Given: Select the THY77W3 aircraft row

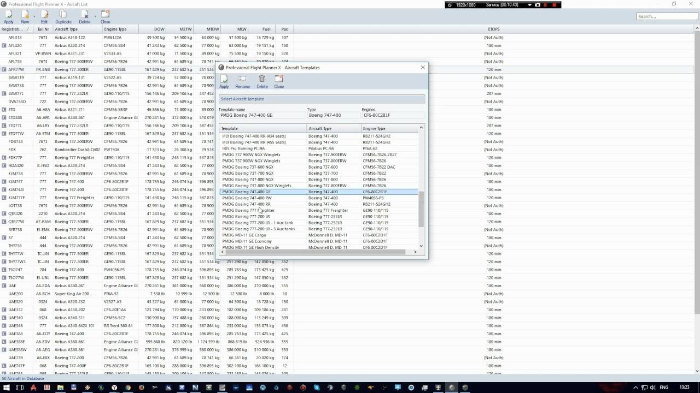Looking at the screenshot, I should (x=347, y=261).
